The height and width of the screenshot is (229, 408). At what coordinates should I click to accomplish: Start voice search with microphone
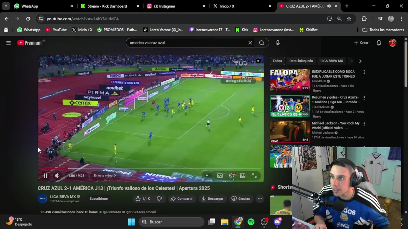point(278,43)
